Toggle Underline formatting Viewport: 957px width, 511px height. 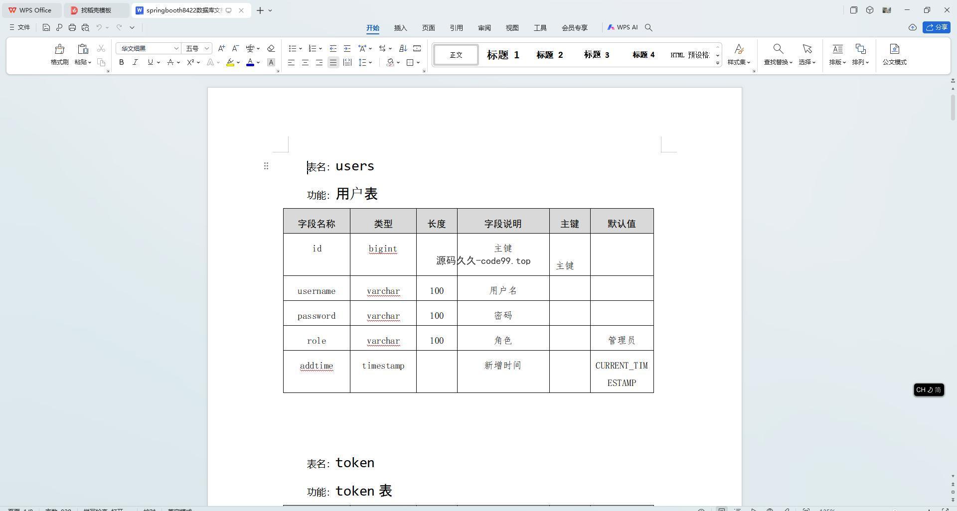point(150,62)
